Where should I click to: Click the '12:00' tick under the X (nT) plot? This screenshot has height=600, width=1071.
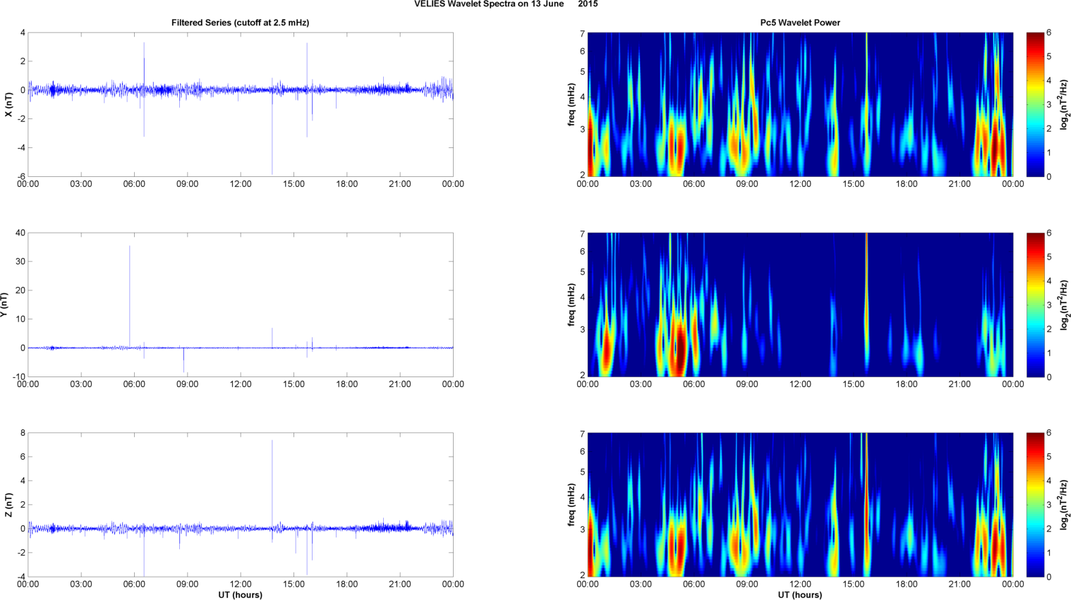coord(241,184)
